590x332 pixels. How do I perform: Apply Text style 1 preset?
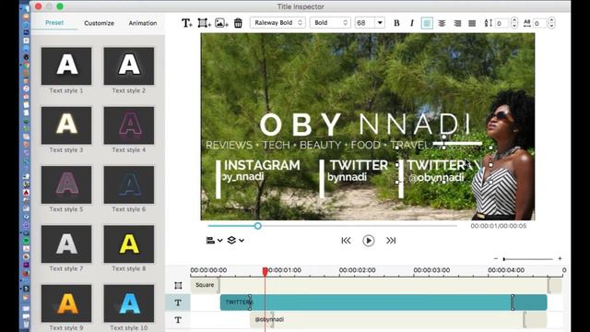[66, 65]
